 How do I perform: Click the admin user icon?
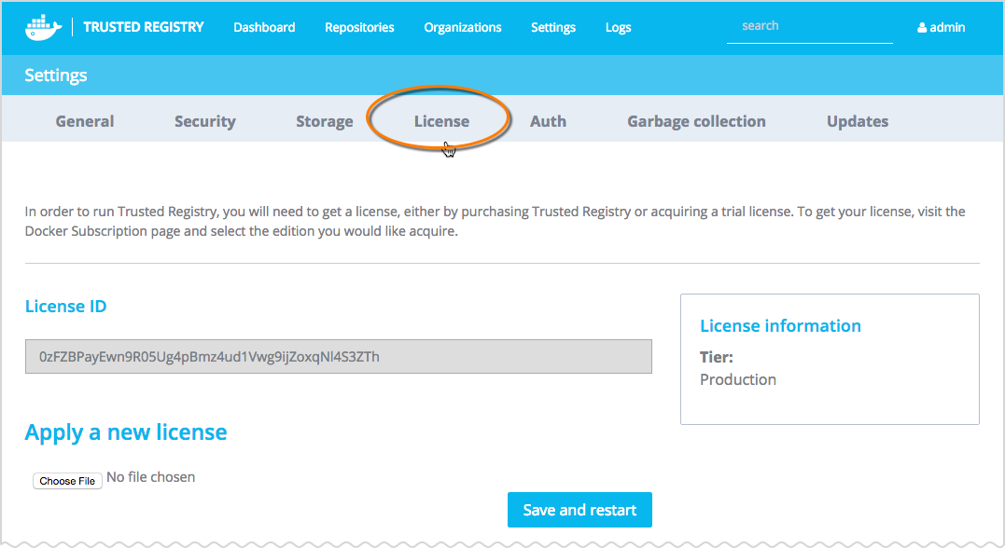click(x=922, y=28)
